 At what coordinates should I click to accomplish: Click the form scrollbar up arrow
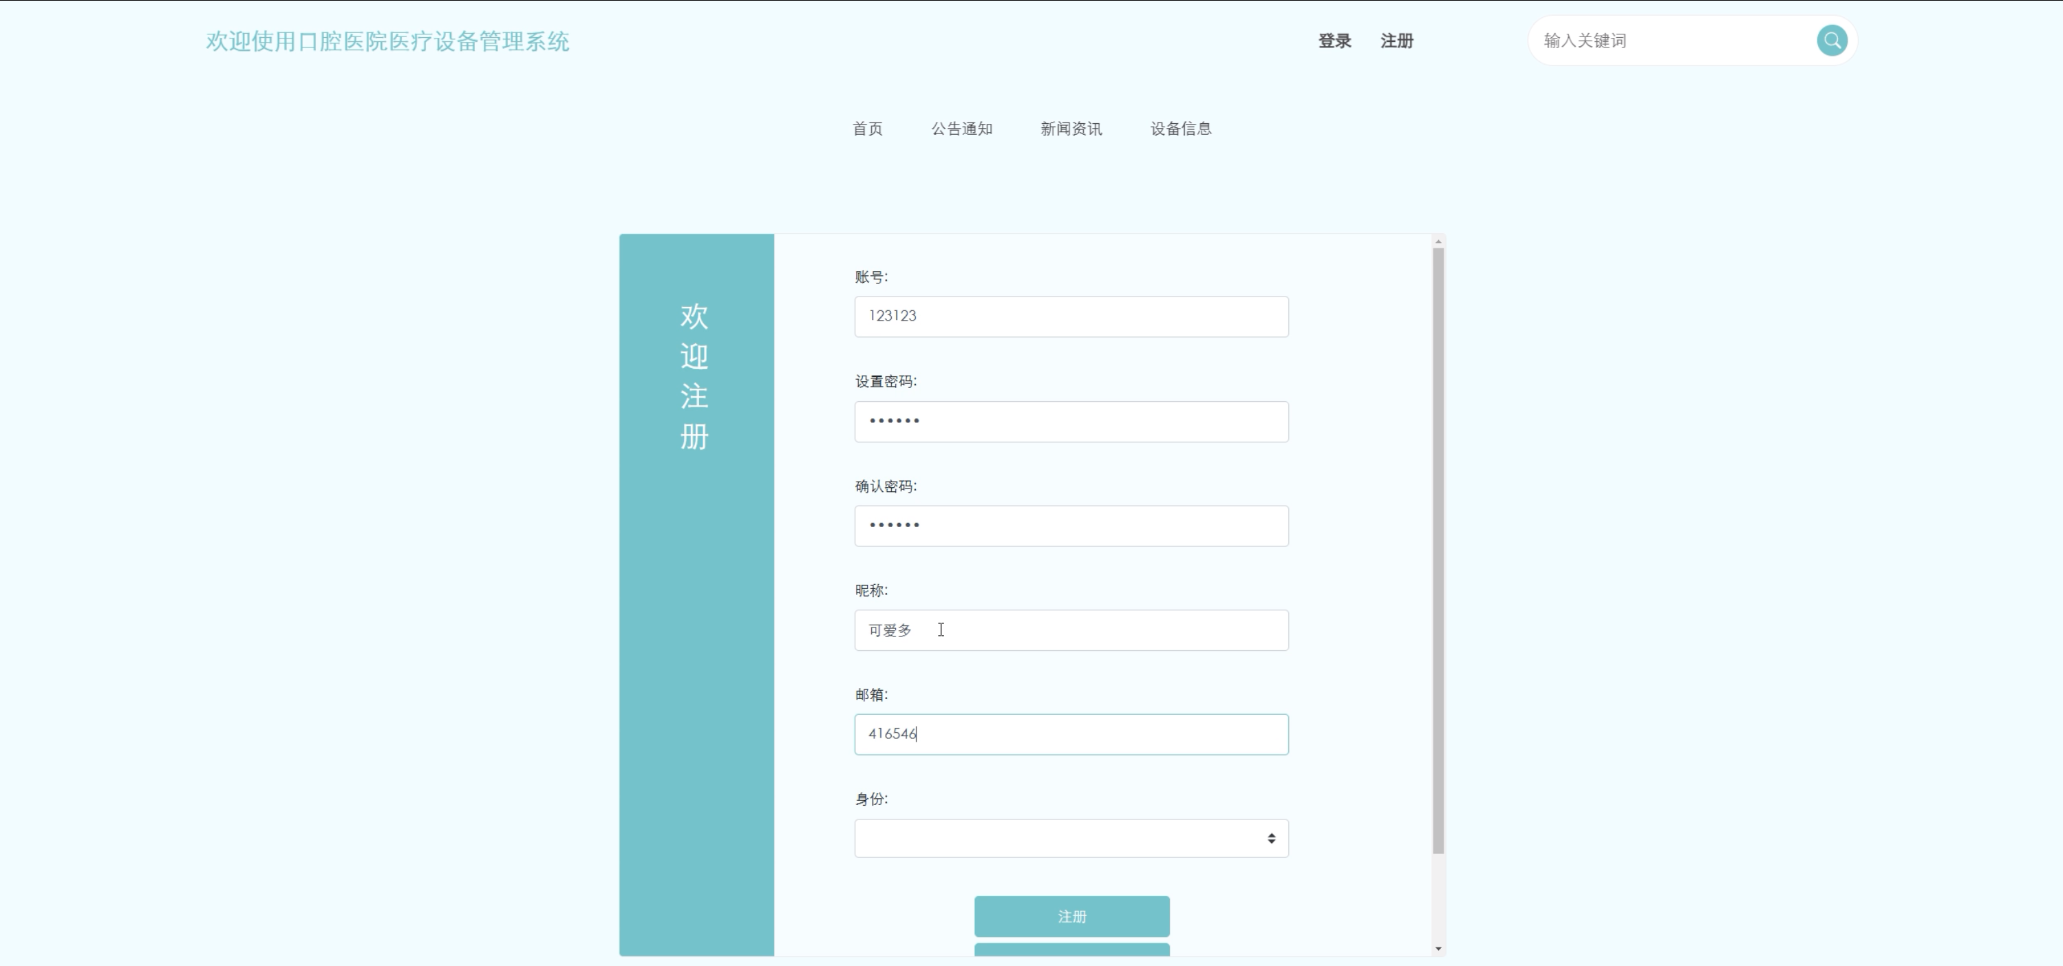[1438, 241]
